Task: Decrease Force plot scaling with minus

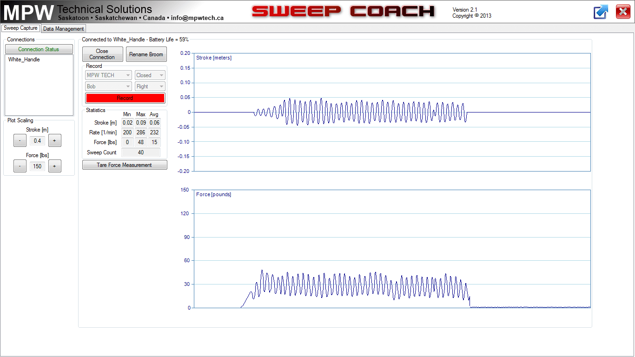Action: tap(20, 166)
